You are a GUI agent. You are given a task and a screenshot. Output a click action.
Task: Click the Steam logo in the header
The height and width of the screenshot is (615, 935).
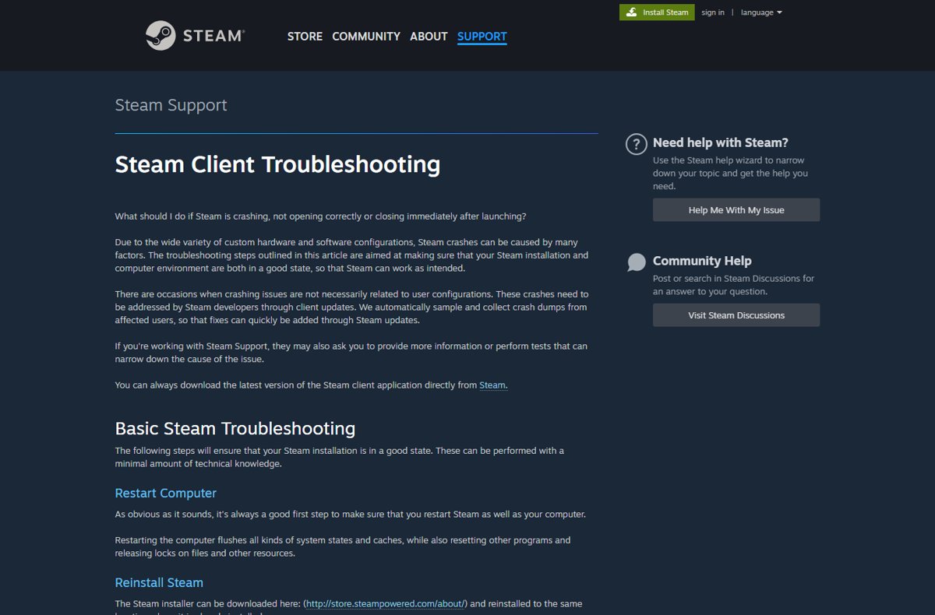(x=196, y=36)
